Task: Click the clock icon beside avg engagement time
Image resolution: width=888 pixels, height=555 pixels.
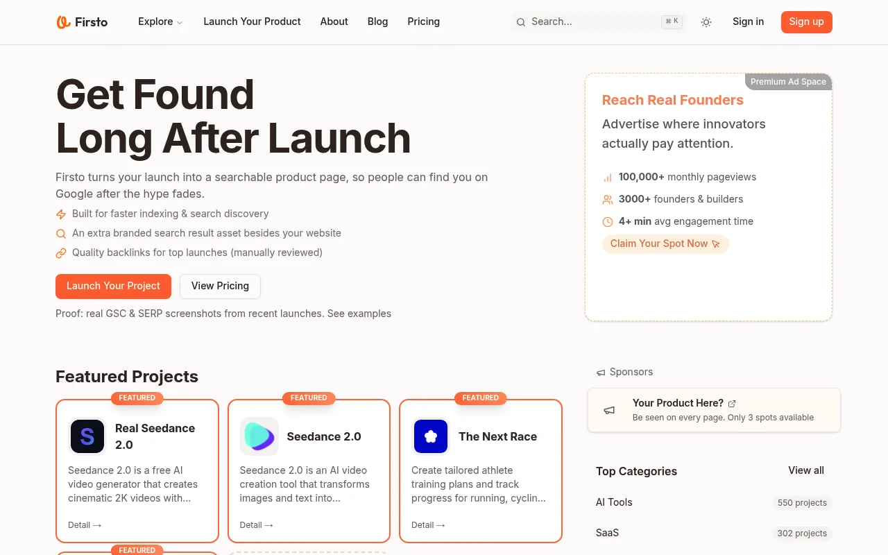Action: pyautogui.click(x=608, y=222)
